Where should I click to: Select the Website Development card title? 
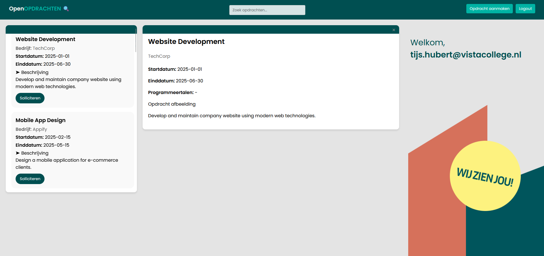(x=45, y=39)
